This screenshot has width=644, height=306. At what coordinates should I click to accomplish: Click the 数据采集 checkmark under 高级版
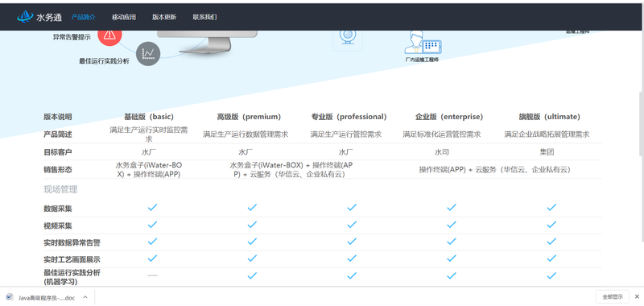[252, 208]
